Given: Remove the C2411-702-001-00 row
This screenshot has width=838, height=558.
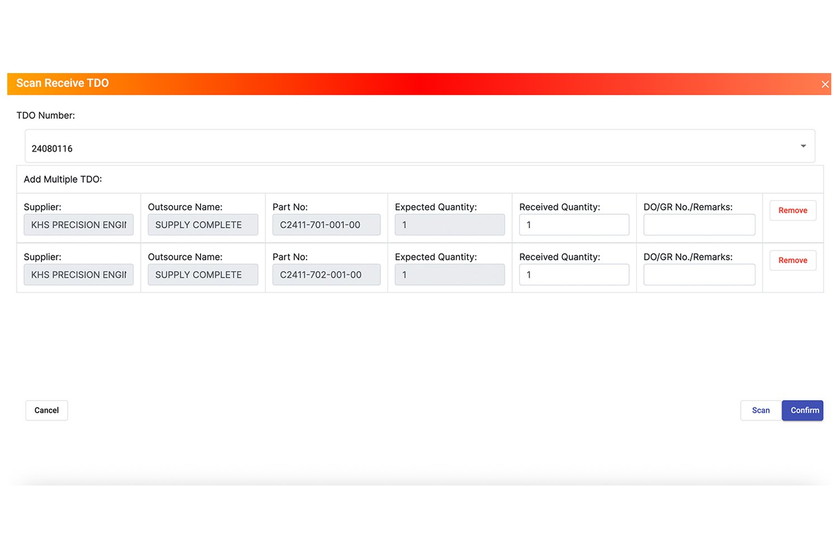Looking at the screenshot, I should tap(792, 260).
